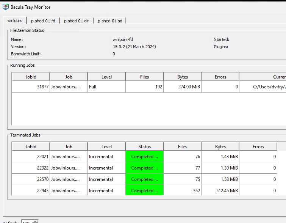Click green Completed status of job 22570

coord(144,179)
